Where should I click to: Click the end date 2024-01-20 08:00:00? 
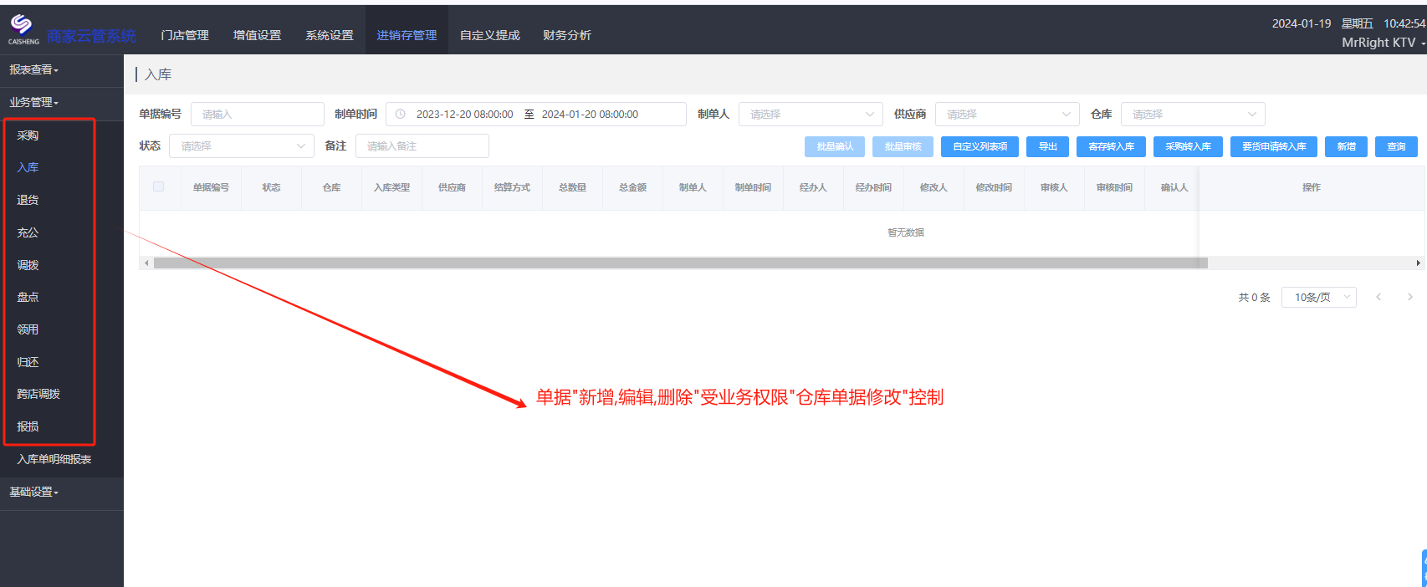[590, 115]
